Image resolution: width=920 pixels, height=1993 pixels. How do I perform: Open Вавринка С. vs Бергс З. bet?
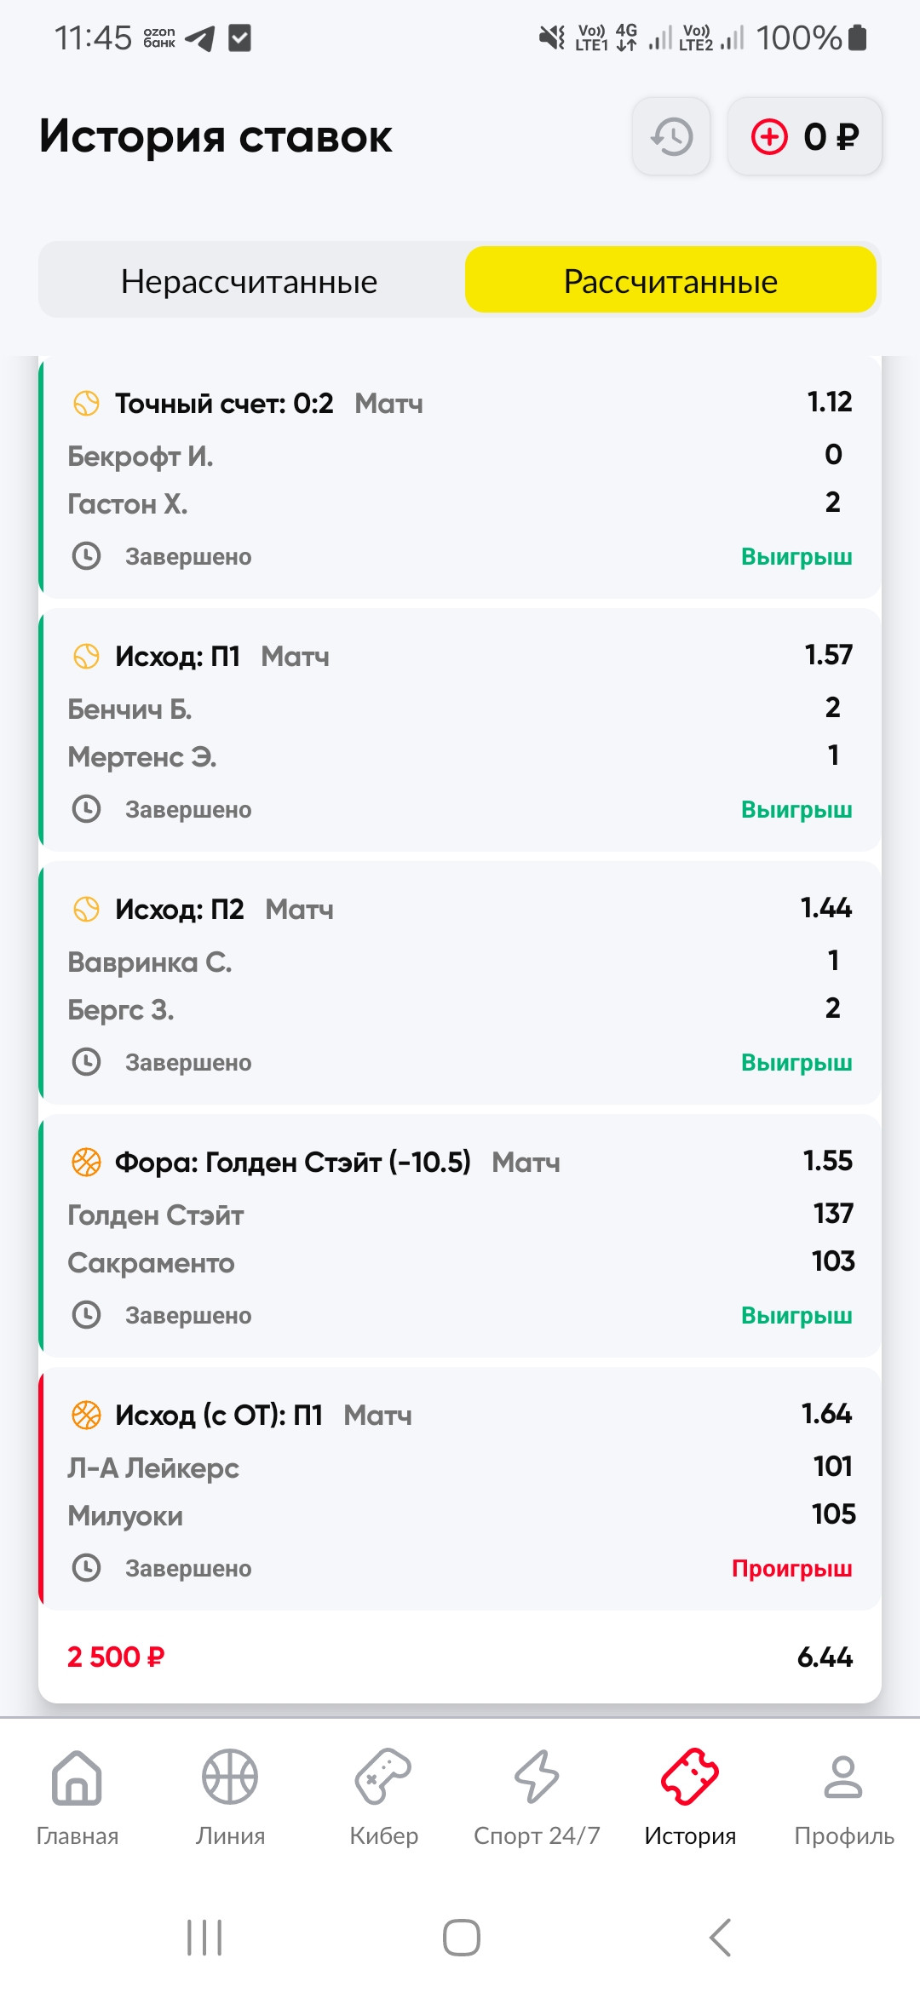(460, 983)
